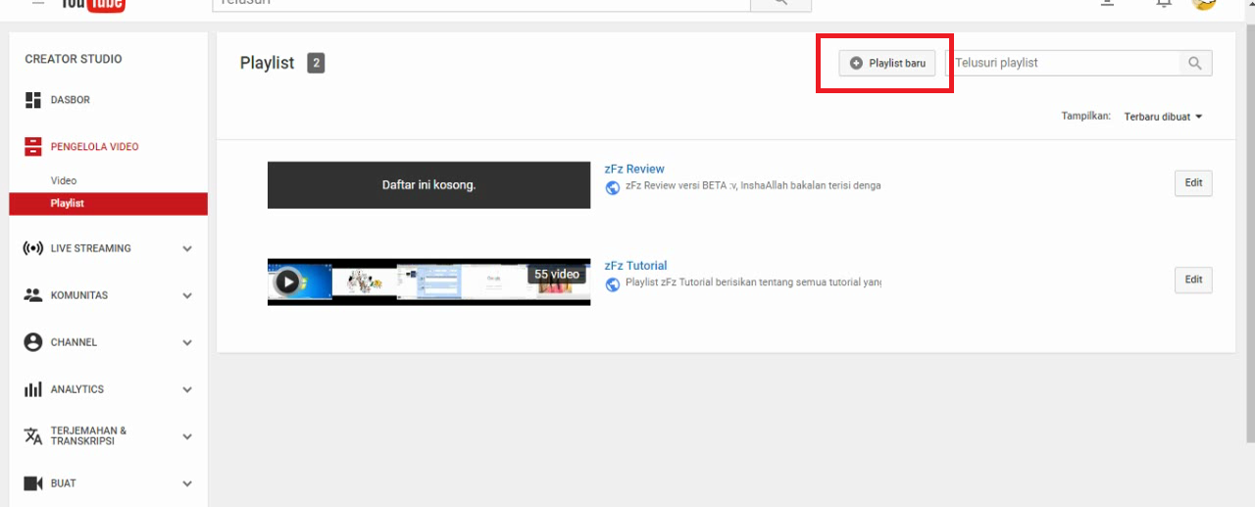1255x507 pixels.
Task: Expand the Terjemahan & Transkripsi chevron
Action: pos(187,436)
